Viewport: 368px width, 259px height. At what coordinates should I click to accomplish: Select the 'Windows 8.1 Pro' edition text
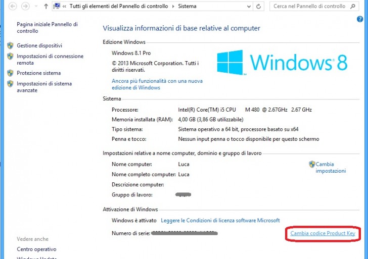[x=131, y=53]
